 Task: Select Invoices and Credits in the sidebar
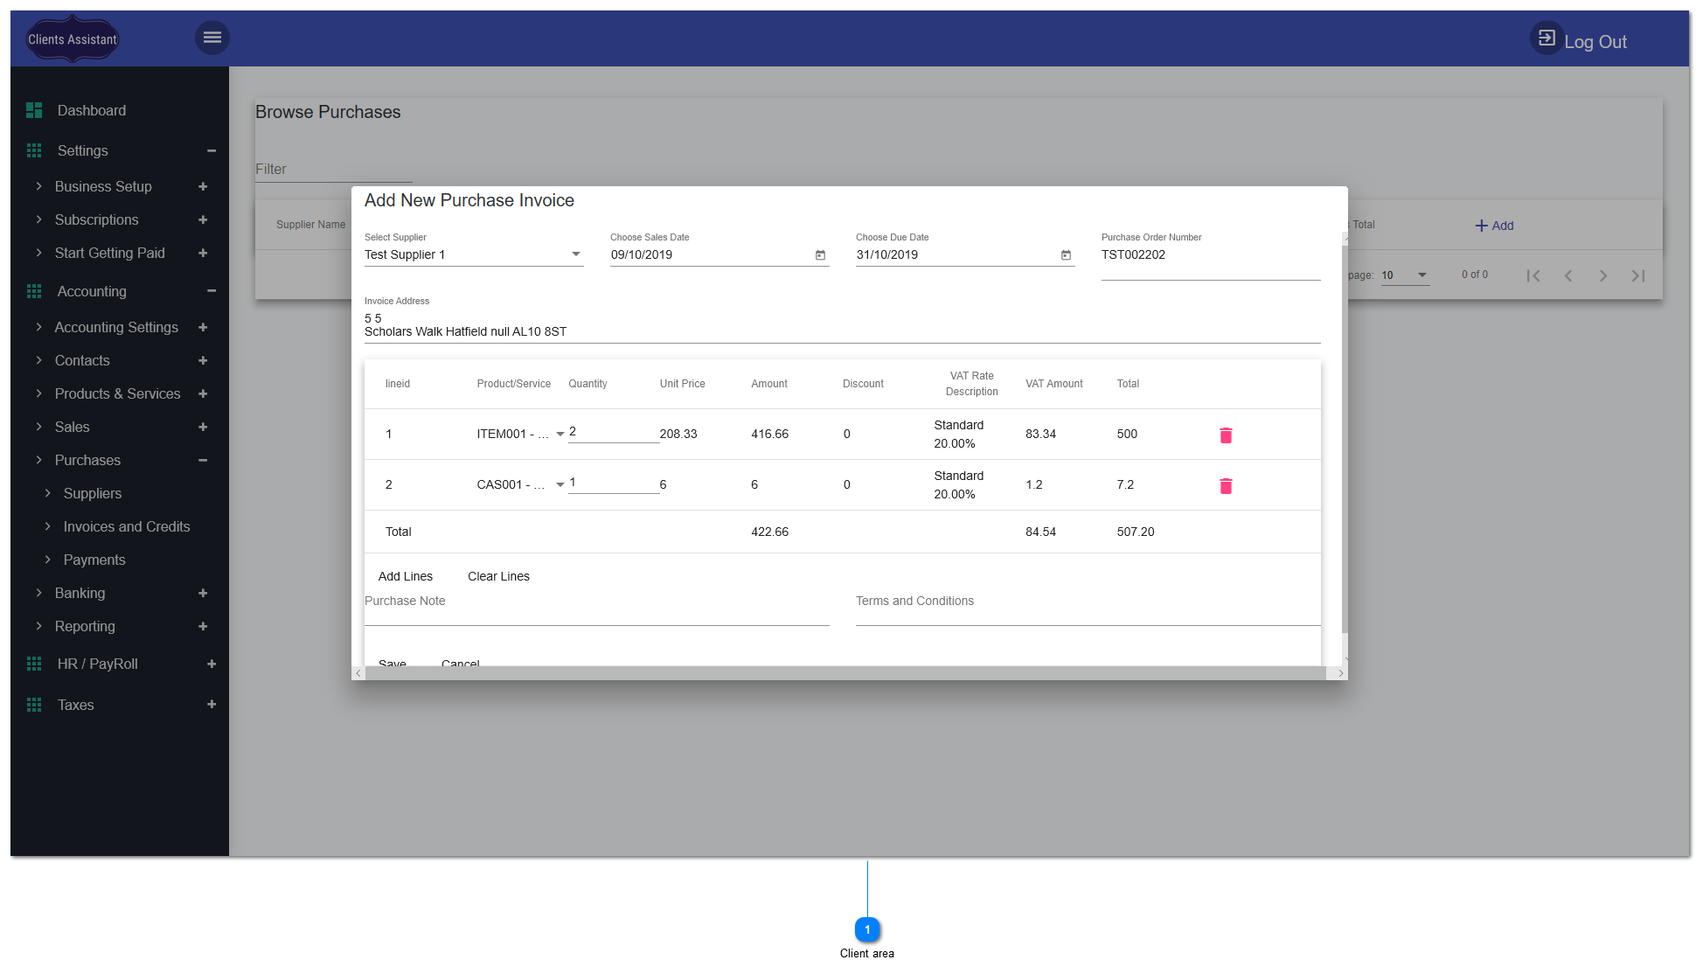tap(127, 526)
